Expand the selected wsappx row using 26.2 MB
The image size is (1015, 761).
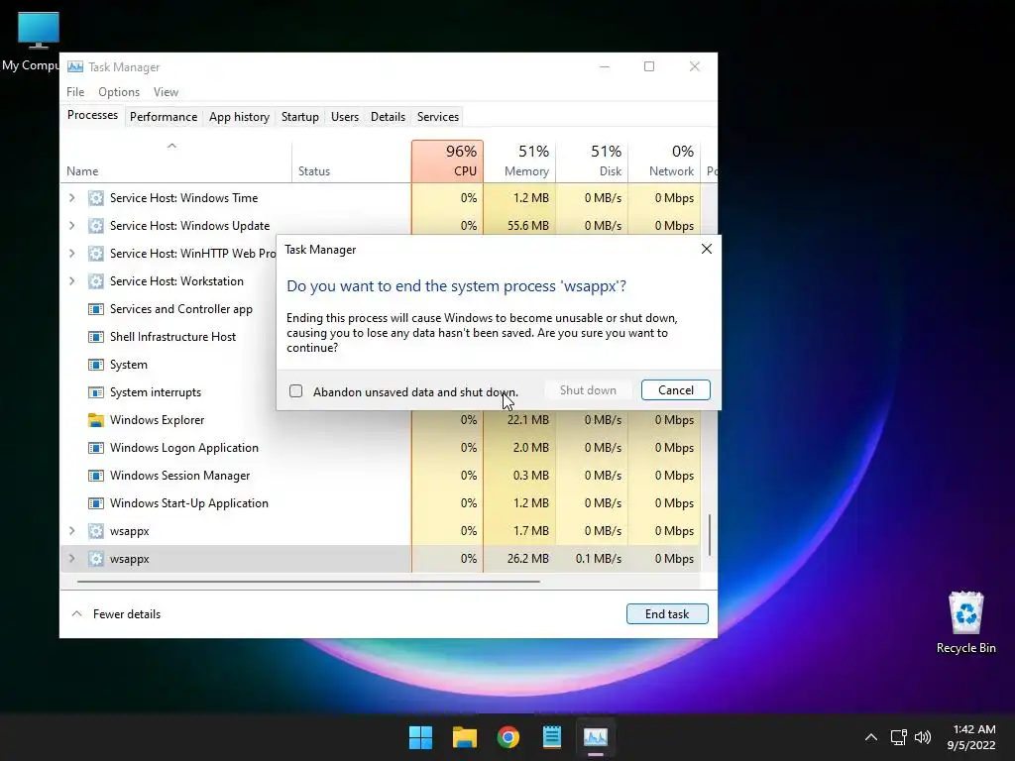point(71,559)
